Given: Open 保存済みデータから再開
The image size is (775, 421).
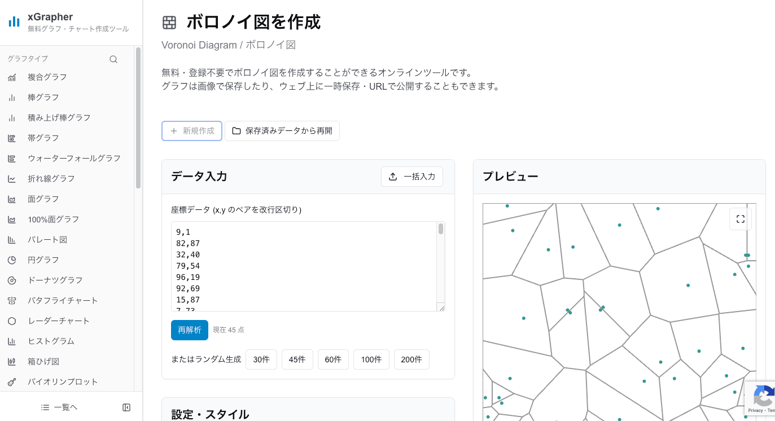Looking at the screenshot, I should [x=282, y=130].
